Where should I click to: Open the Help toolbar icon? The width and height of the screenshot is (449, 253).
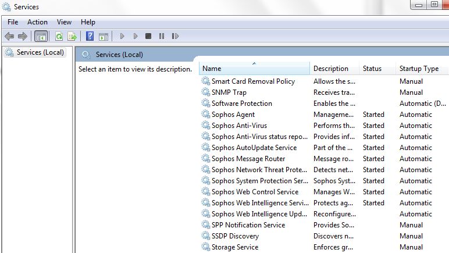coord(90,36)
